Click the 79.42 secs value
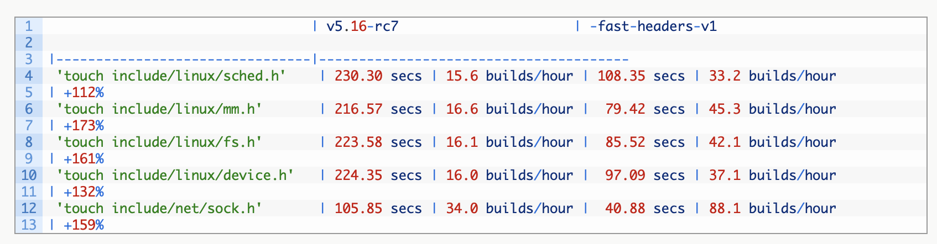 click(645, 109)
